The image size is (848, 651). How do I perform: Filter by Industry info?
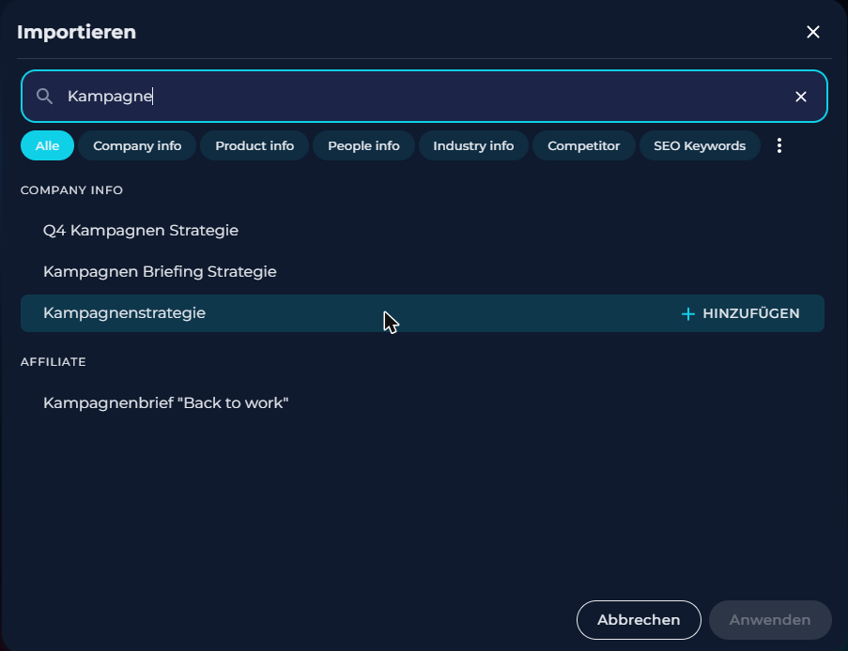tap(473, 146)
